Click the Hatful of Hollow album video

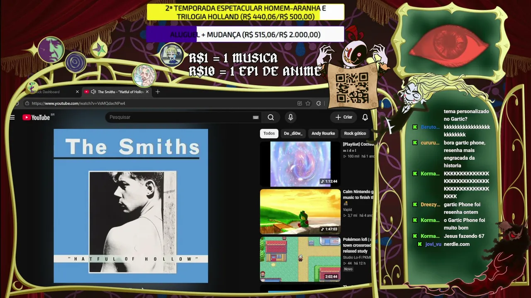point(131,206)
